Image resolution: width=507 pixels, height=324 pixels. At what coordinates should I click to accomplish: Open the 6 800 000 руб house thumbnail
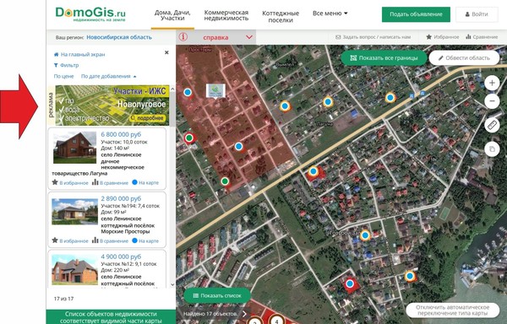coord(74,148)
